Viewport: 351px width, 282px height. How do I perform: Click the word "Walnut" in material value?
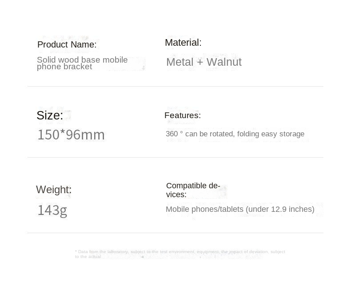tap(224, 62)
